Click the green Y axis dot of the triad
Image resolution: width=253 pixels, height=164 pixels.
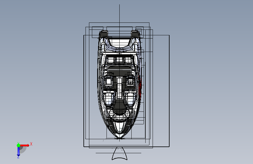pos(18,145)
